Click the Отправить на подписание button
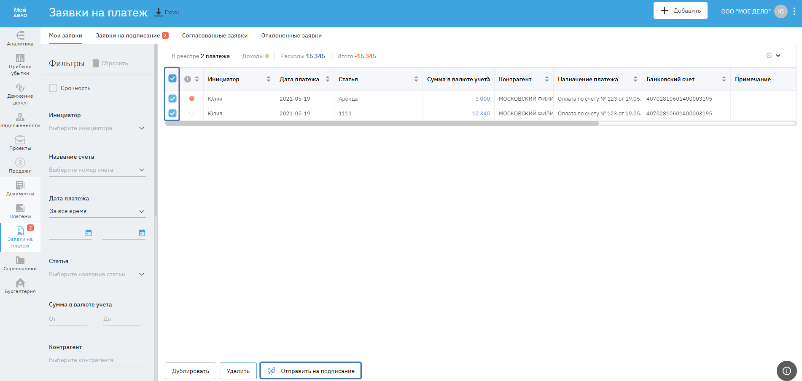Screen dimensions: 802x381 point(310,371)
